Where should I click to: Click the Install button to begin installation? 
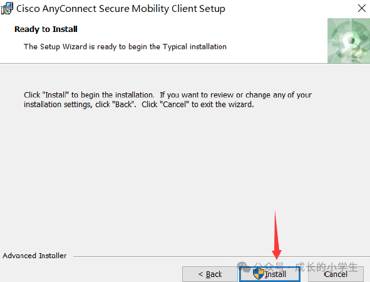tap(269, 274)
